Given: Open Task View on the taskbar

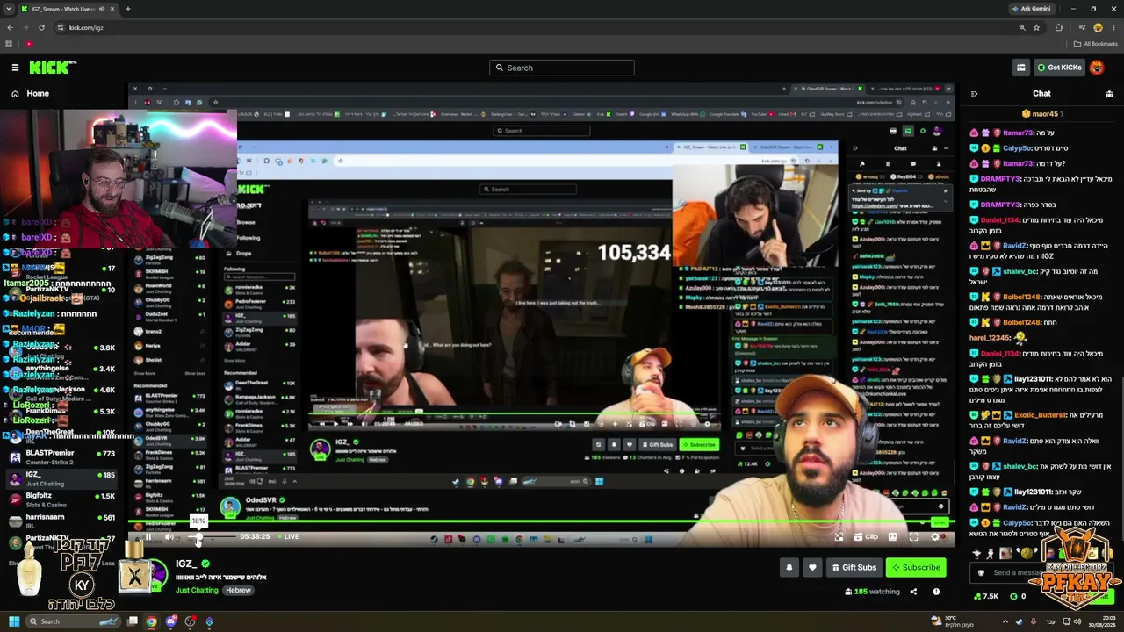Looking at the screenshot, I should tap(133, 621).
